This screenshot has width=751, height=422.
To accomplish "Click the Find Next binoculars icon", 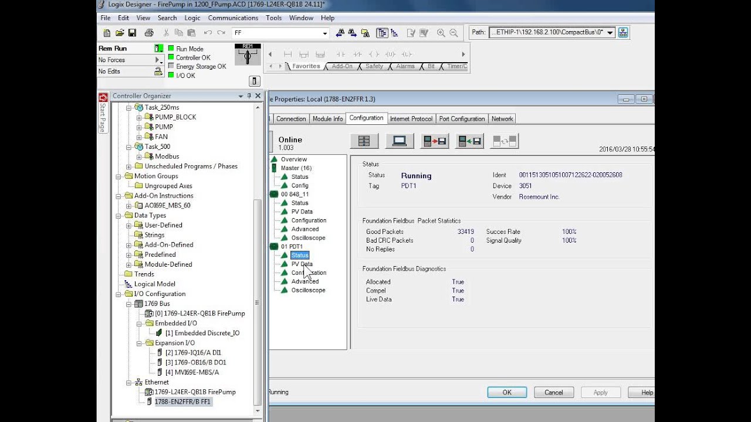I will tap(352, 33).
